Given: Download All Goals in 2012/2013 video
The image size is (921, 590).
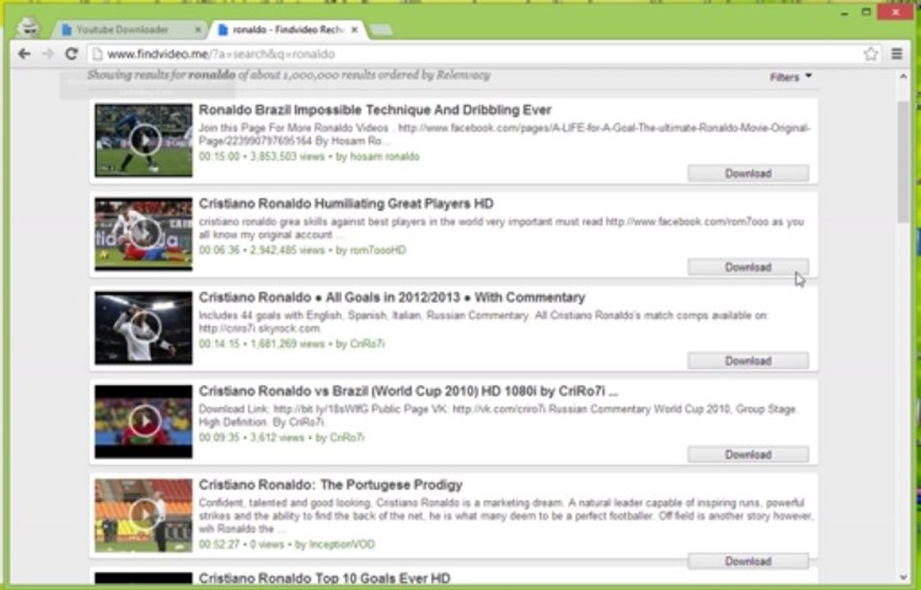Looking at the screenshot, I should coord(748,361).
